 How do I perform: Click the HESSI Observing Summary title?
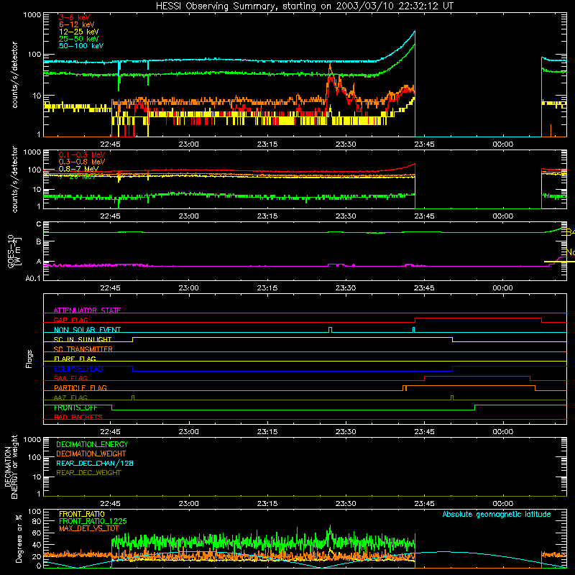point(305,6)
